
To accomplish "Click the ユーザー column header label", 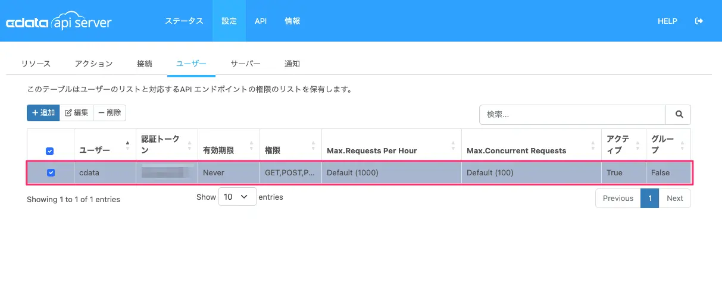I will (95, 151).
